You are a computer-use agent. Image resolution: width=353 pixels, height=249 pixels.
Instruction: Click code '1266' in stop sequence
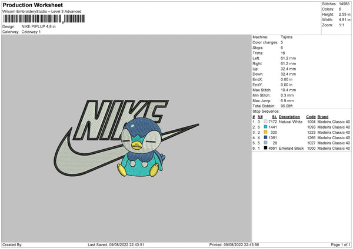coord(311,138)
